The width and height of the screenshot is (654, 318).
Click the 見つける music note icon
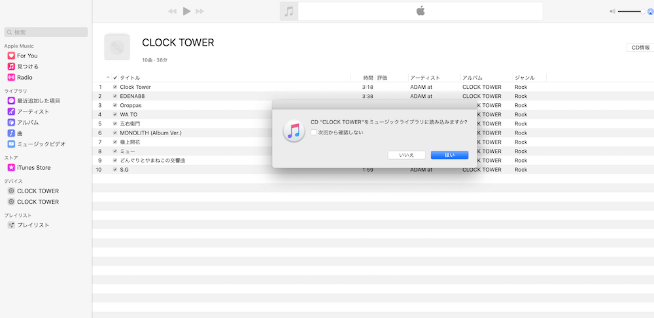tap(11, 66)
